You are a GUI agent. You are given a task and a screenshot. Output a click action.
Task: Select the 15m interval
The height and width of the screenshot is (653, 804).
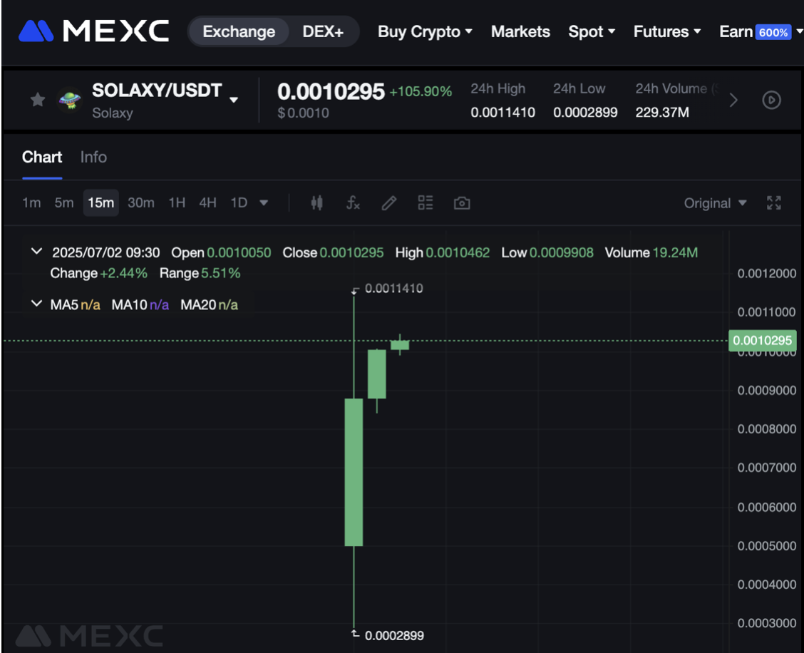[101, 203]
